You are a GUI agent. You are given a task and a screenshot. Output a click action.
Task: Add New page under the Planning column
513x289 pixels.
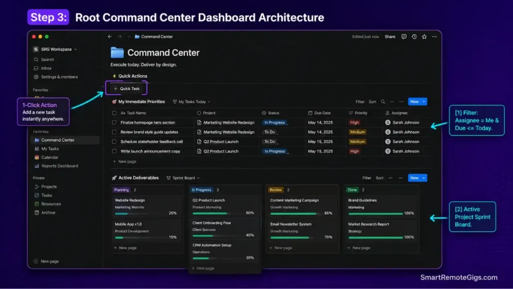click(x=125, y=248)
